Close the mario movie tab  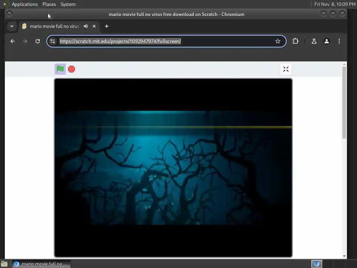94,26
